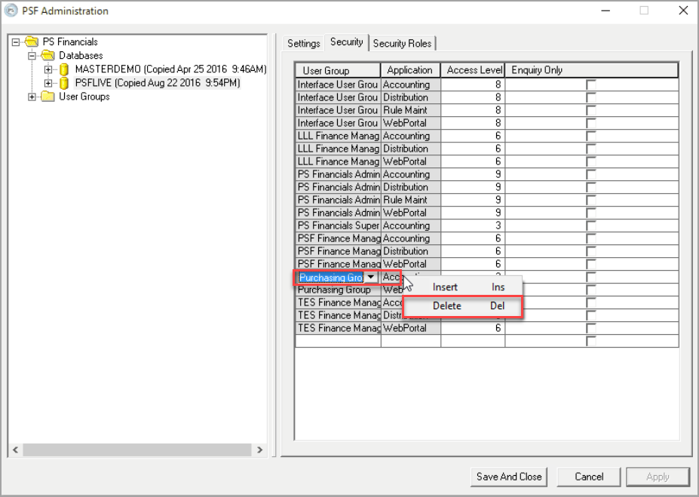The width and height of the screenshot is (699, 497).
Task: Open the Purchasing Group user group dropdown
Action: click(x=371, y=278)
